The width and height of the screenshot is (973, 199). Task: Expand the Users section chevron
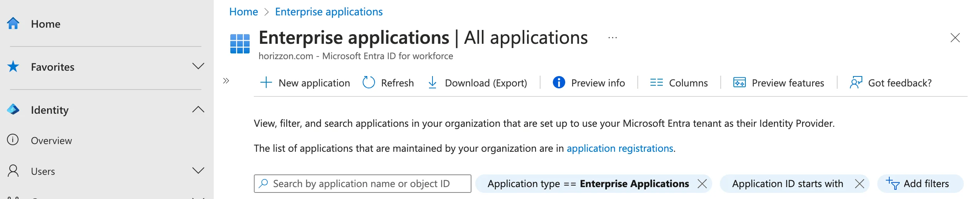click(198, 171)
